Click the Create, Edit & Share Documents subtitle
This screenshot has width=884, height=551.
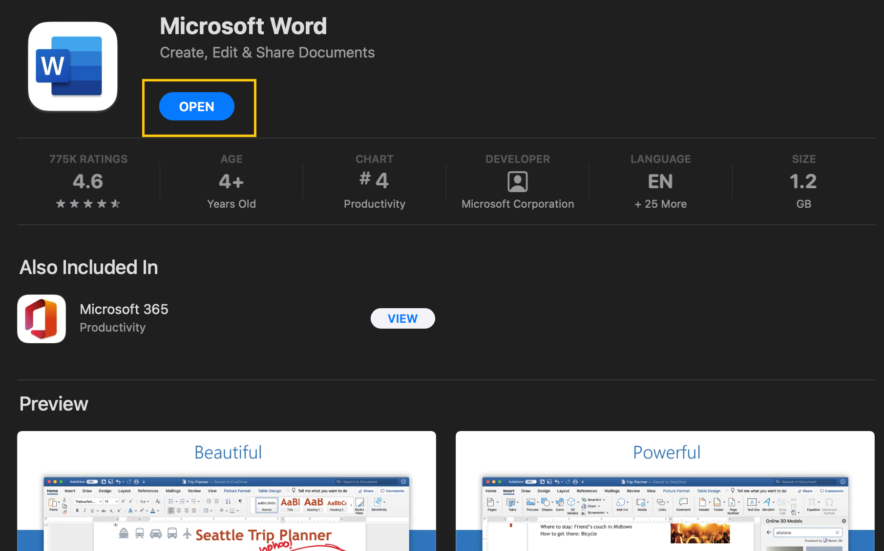click(267, 52)
